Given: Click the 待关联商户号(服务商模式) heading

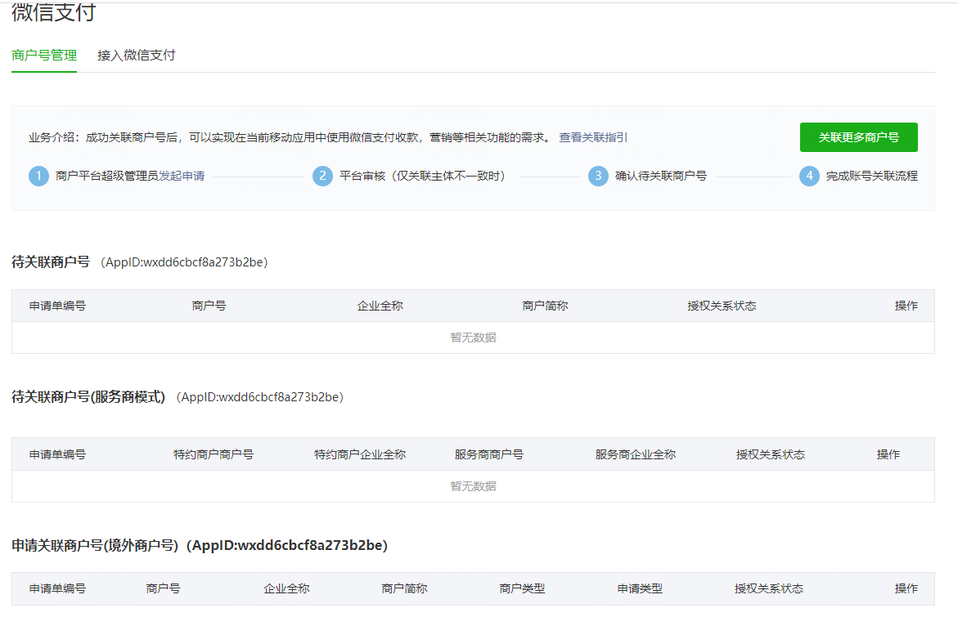Looking at the screenshot, I should [88, 397].
